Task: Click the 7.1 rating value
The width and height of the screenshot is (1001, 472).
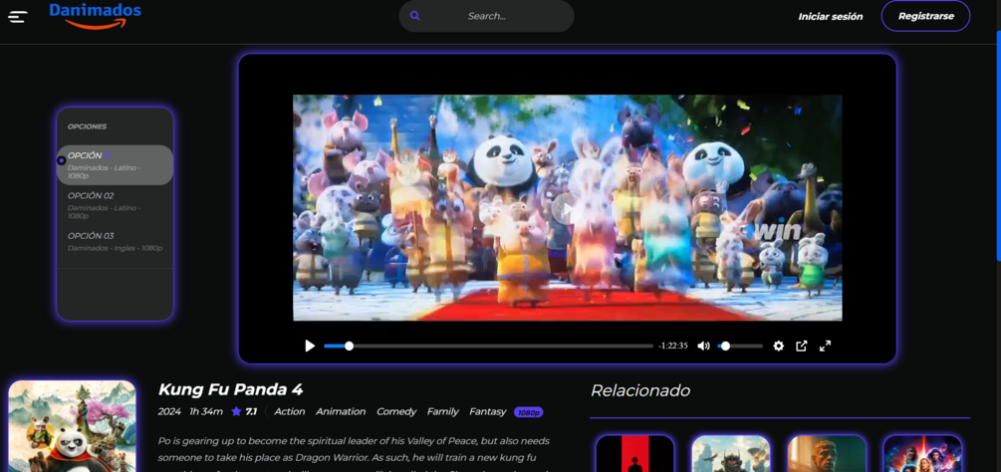Action: pos(251,412)
